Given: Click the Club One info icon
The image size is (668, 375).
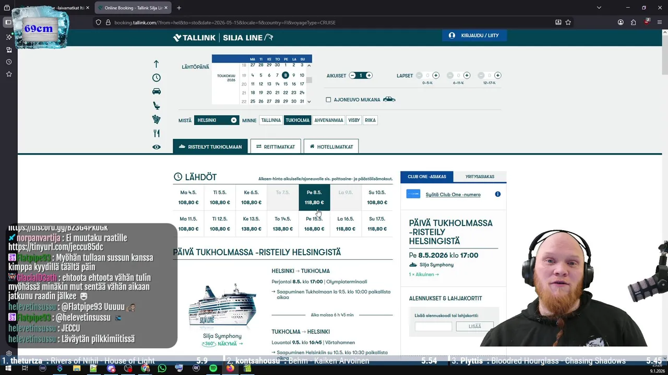Looking at the screenshot, I should 497,194.
